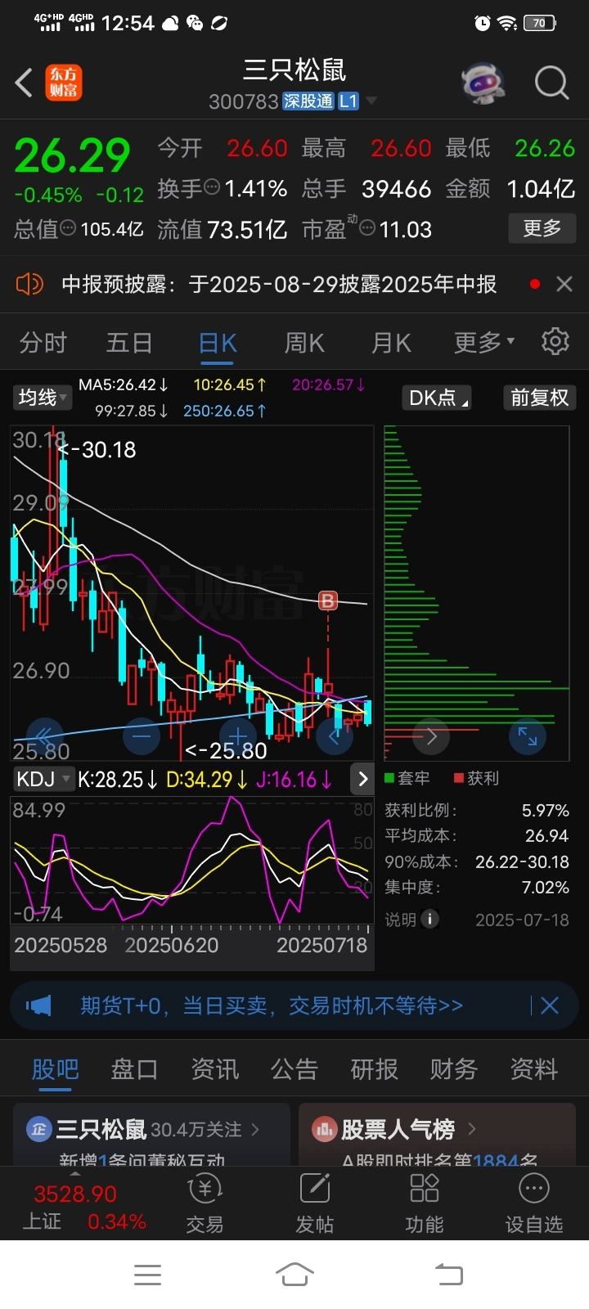Image resolution: width=589 pixels, height=1309 pixels.
Task: Tap the L1 level badge
Action: (348, 101)
